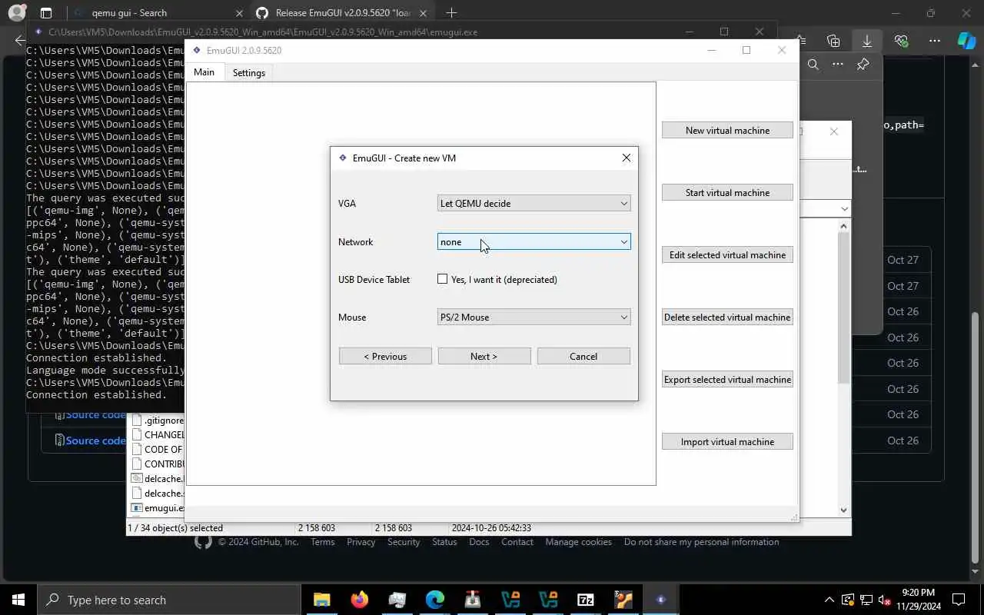Image resolution: width=984 pixels, height=615 pixels.
Task: Click Edge tab actions icon
Action: tap(46, 13)
